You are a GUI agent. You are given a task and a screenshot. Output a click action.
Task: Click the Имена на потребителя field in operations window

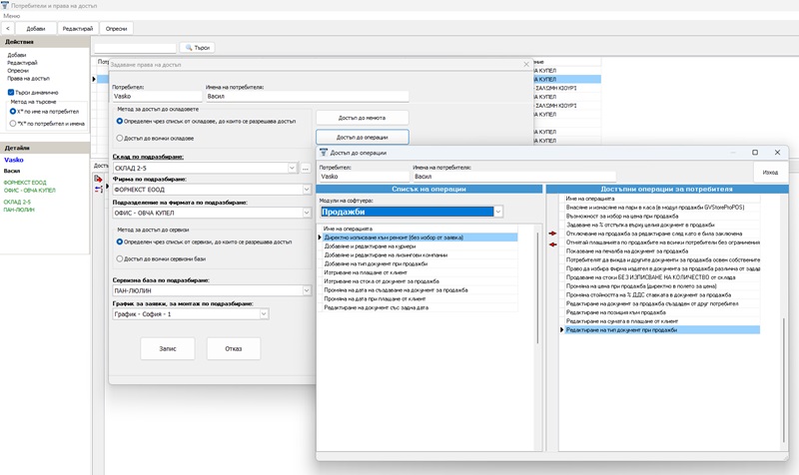click(x=514, y=177)
